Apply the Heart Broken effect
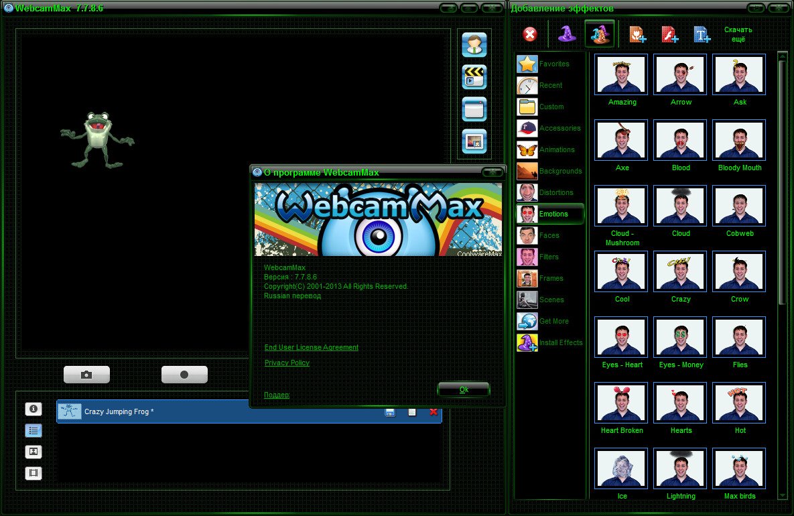The height and width of the screenshot is (516, 794). [621, 403]
